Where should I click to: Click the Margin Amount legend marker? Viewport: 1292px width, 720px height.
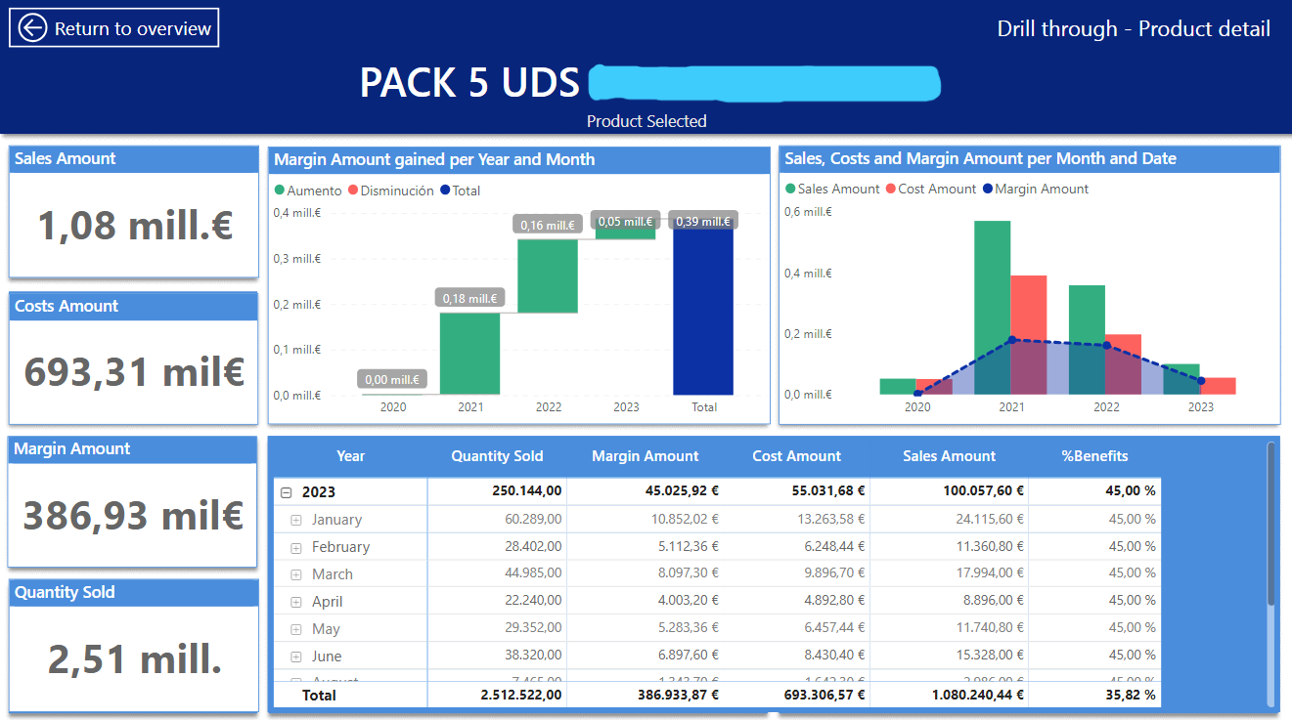click(x=987, y=190)
